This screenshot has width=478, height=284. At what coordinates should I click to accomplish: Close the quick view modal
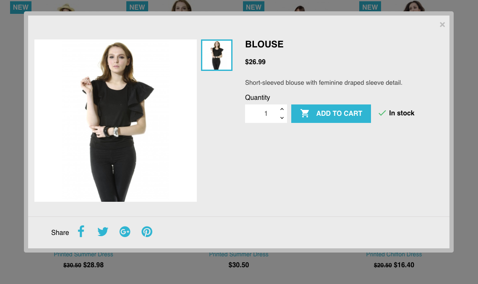(x=442, y=25)
